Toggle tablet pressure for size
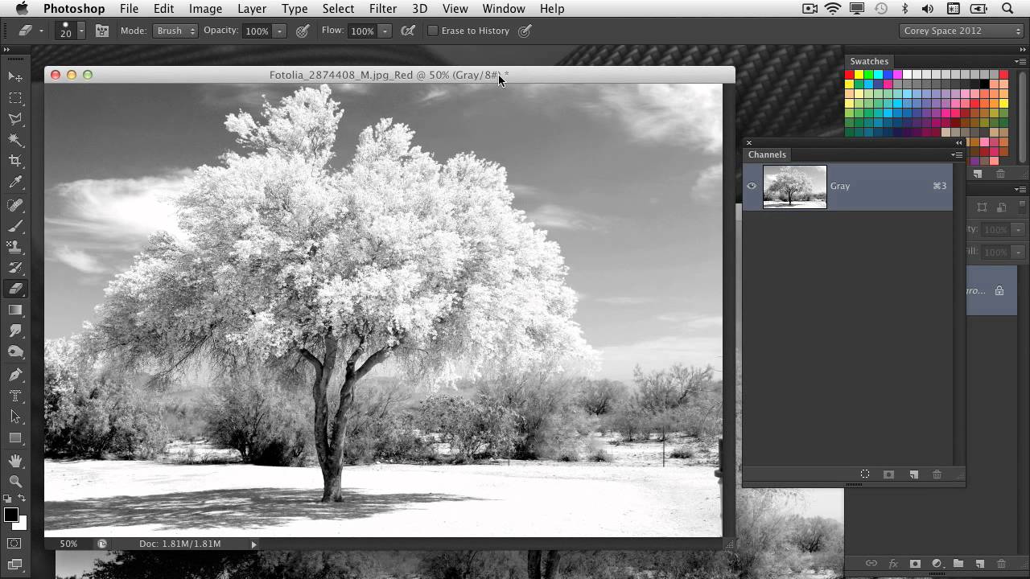This screenshot has width=1030, height=579. coord(525,31)
